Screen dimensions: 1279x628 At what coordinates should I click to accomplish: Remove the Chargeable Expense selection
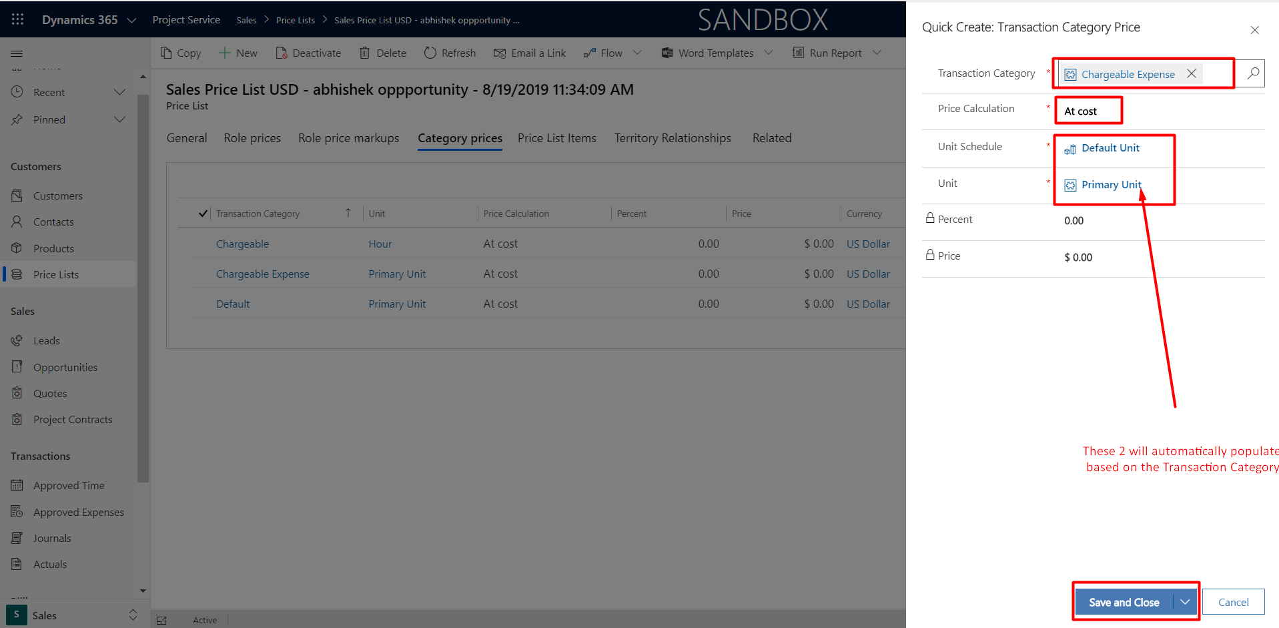click(x=1192, y=73)
